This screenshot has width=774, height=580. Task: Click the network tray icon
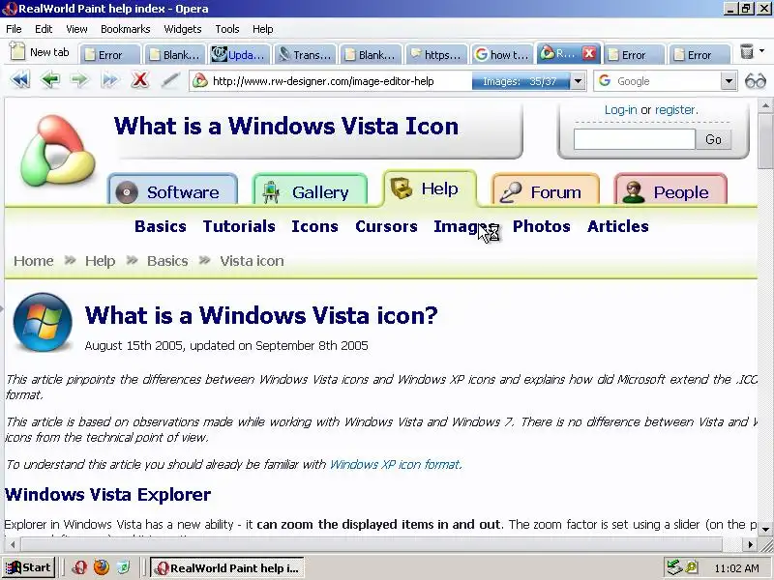[673, 567]
